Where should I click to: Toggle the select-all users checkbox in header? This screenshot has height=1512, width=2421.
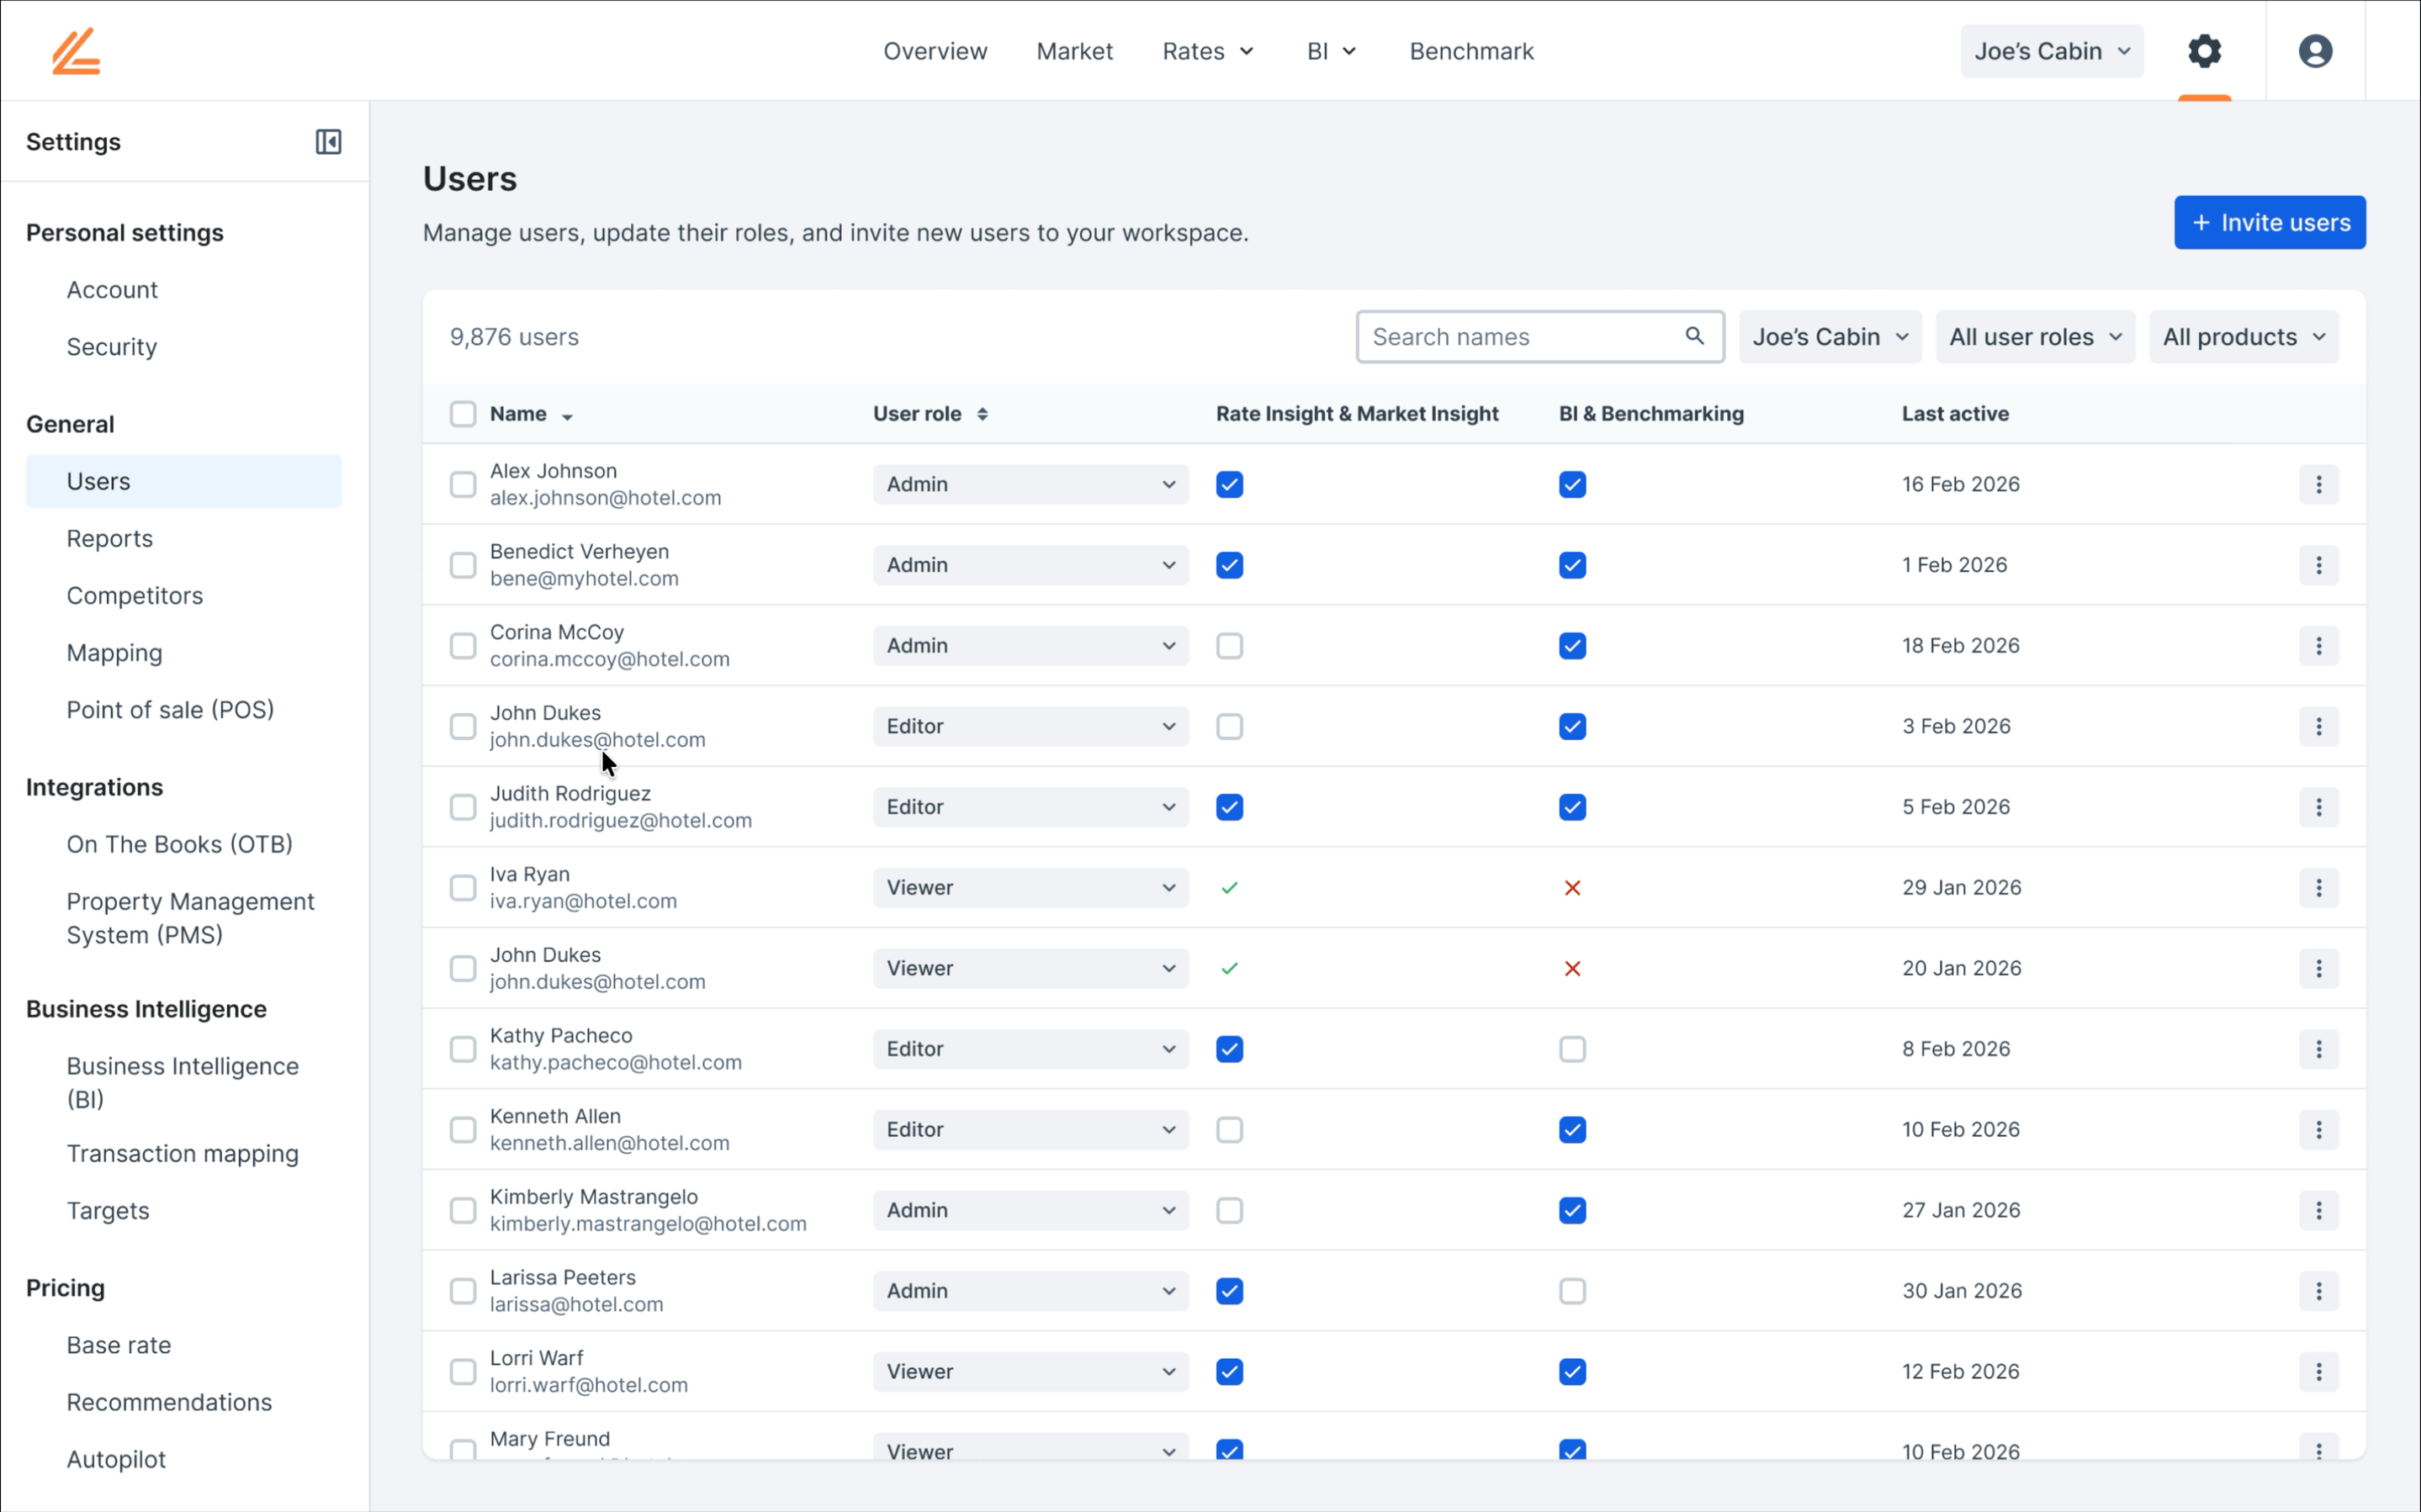tap(463, 414)
